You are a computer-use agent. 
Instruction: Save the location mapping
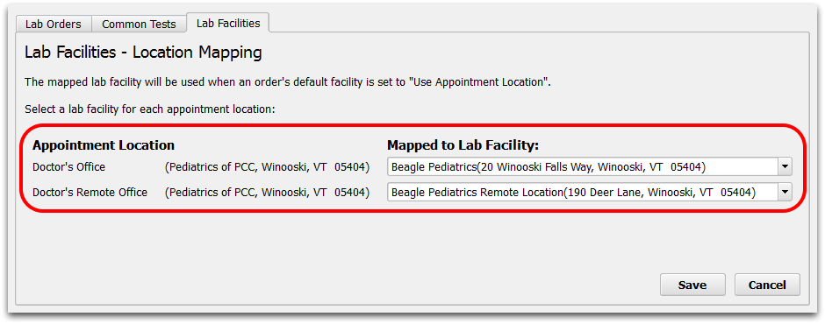click(692, 285)
